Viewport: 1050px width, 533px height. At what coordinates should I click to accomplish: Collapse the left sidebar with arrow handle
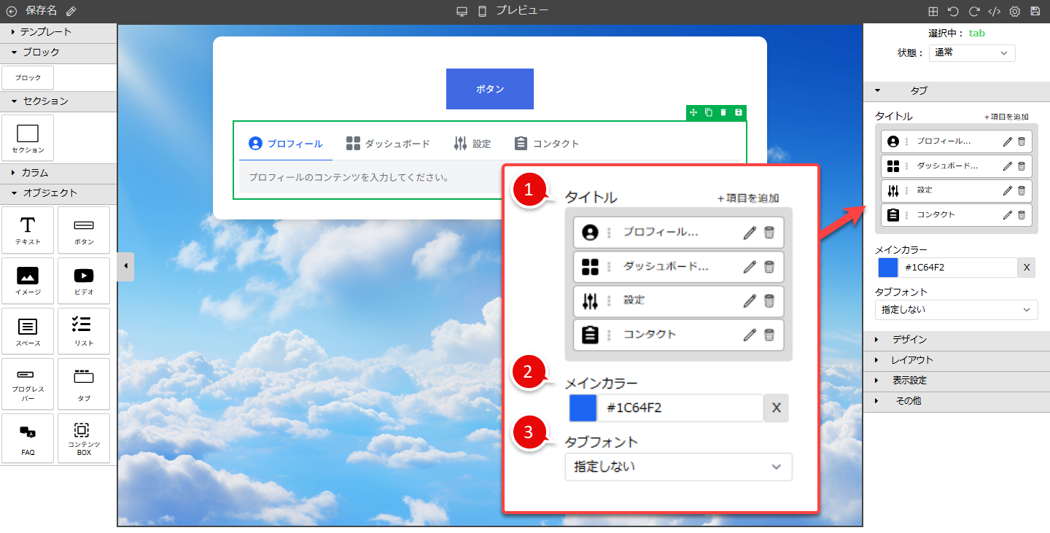point(125,266)
